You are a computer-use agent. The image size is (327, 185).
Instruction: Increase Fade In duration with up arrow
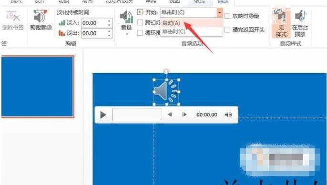click(x=110, y=21)
